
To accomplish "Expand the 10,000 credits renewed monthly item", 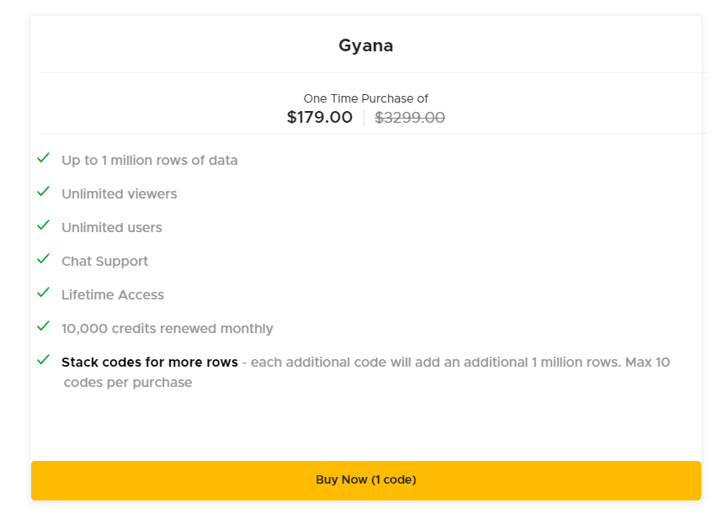I will coord(165,328).
